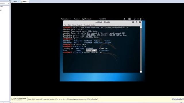This screenshot has width=184, height=103.
Task: Open the View menu in terminal
Action: (x=74, y=25)
